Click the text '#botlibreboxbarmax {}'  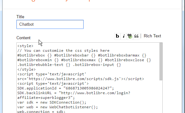(122, 55)
